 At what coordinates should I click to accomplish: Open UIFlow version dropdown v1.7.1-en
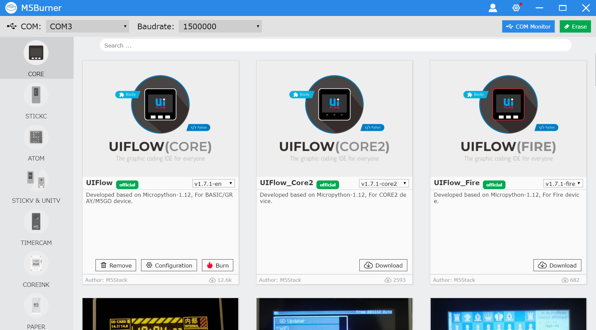pyautogui.click(x=214, y=183)
